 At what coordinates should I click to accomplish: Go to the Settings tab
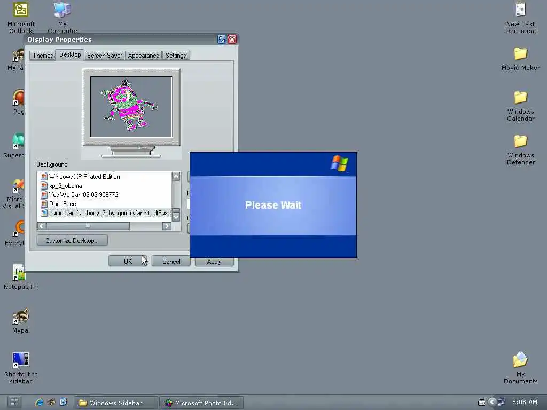tap(176, 56)
